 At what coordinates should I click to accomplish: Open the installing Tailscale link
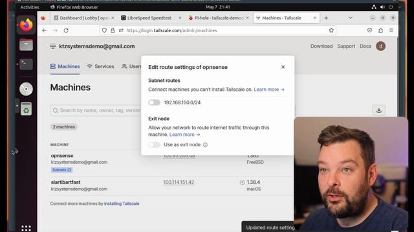122,204
